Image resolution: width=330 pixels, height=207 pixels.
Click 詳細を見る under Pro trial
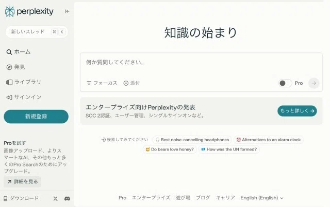tap(22, 182)
